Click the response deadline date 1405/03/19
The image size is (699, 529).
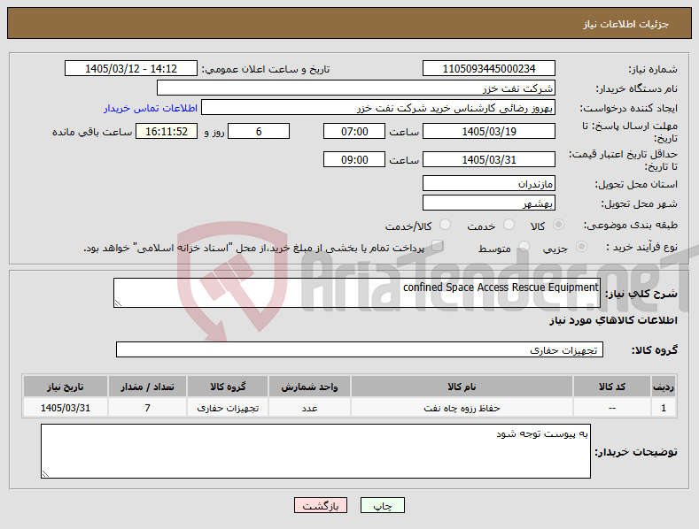488,131
